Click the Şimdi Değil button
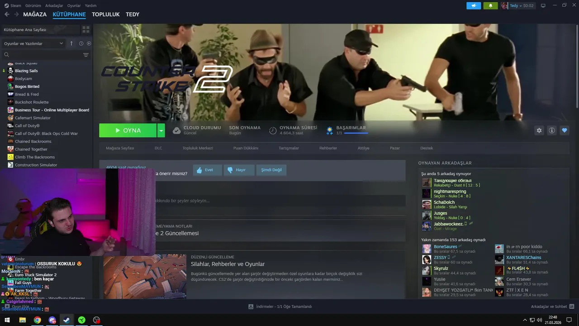579x326 pixels. 271,170
